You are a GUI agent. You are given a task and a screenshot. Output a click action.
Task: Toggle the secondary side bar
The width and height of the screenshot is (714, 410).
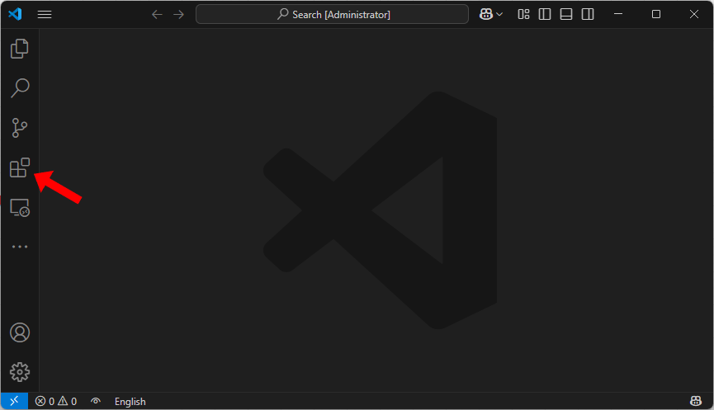tap(588, 15)
